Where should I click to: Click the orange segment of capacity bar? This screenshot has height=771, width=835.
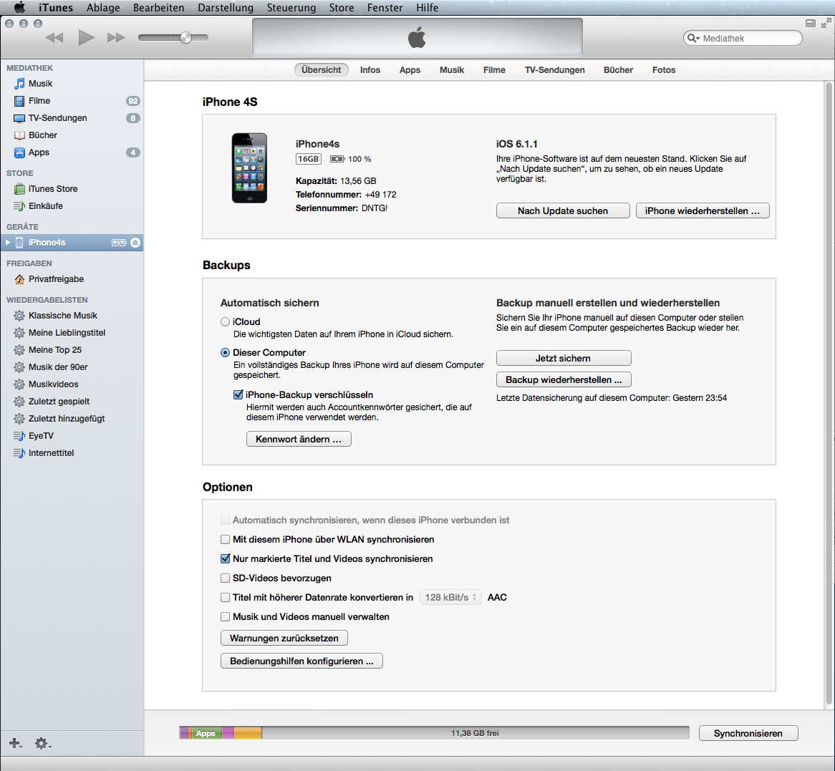coord(248,733)
